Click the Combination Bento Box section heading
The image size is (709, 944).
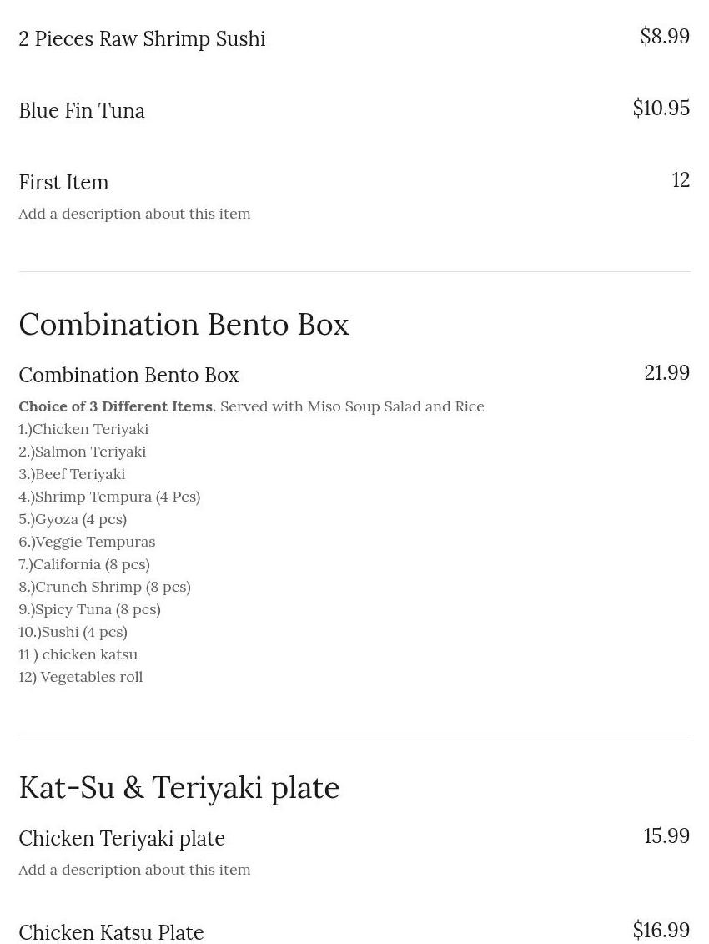184,325
